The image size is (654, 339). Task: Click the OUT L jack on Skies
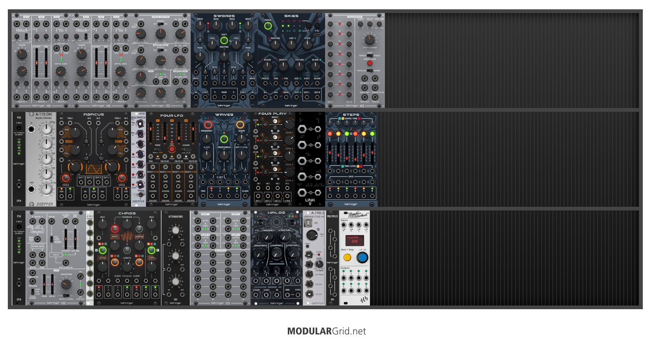click(307, 98)
